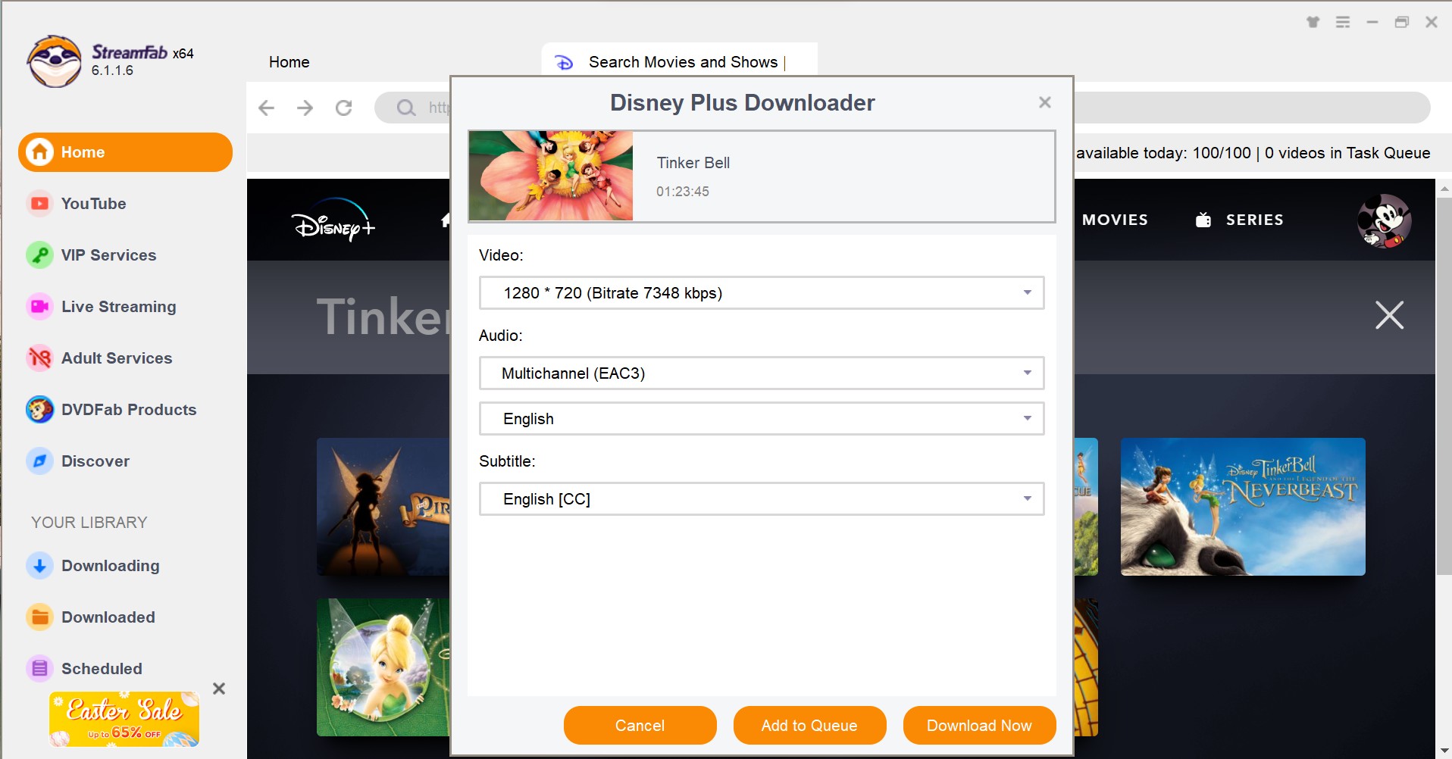The width and height of the screenshot is (1452, 759).
Task: Click the Tinker Bell title text in dialog
Action: 693,163
